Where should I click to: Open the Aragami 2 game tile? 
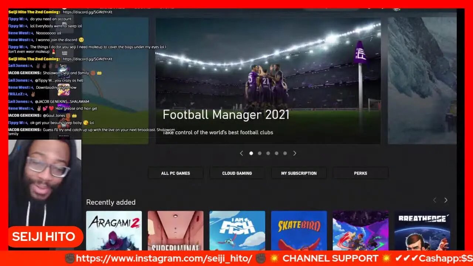114,231
